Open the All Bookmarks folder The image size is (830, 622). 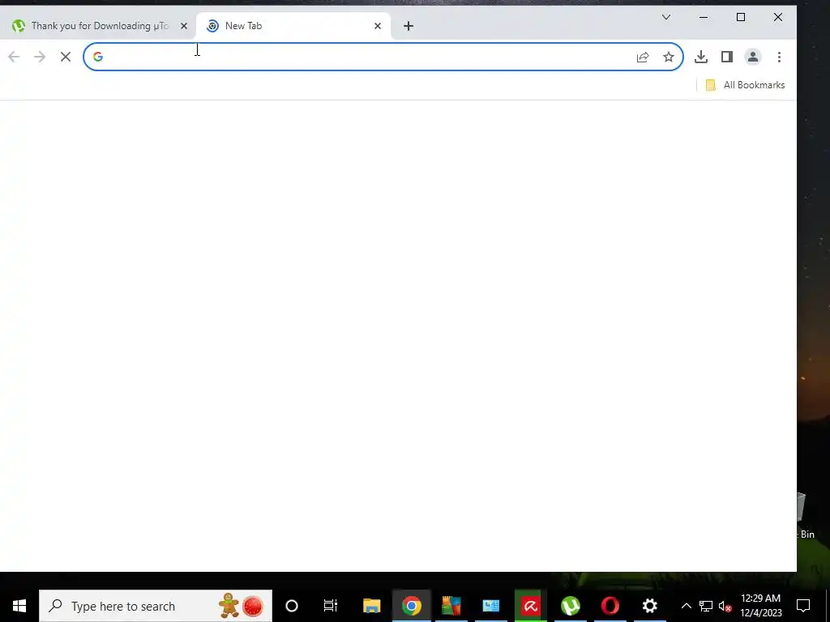[746, 85]
